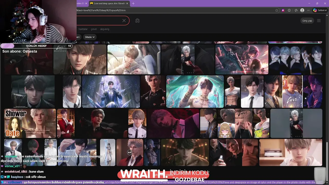Clear the search box with the X
Viewport: 329px width, 185px height.
[124, 21]
